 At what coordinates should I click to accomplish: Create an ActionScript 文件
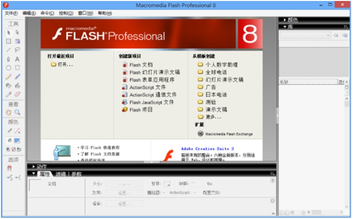tap(144, 87)
